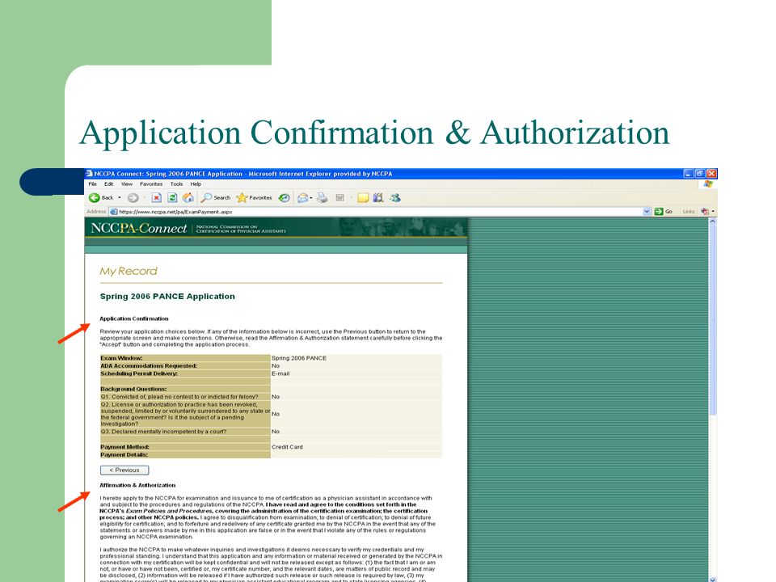
Task: Click the Previous button
Action: [x=124, y=470]
